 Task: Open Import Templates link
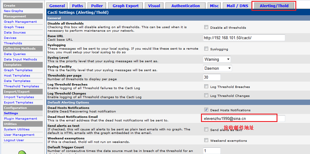point(19,97)
